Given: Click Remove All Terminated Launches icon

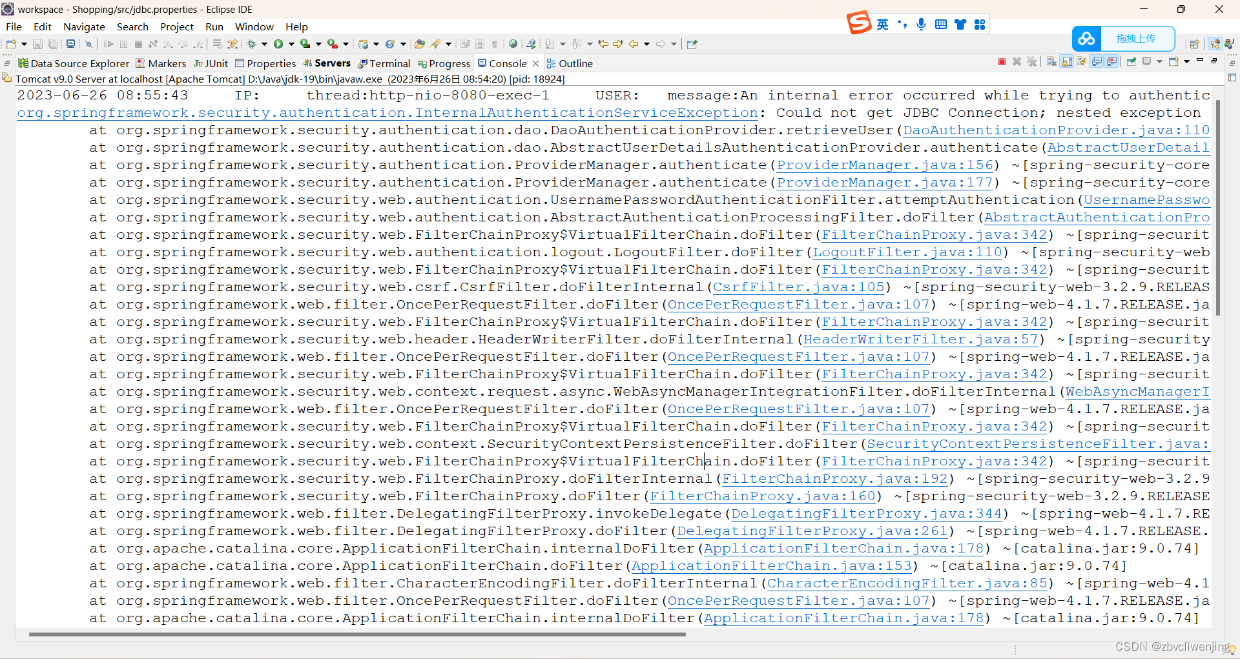Looking at the screenshot, I should click(1031, 62).
